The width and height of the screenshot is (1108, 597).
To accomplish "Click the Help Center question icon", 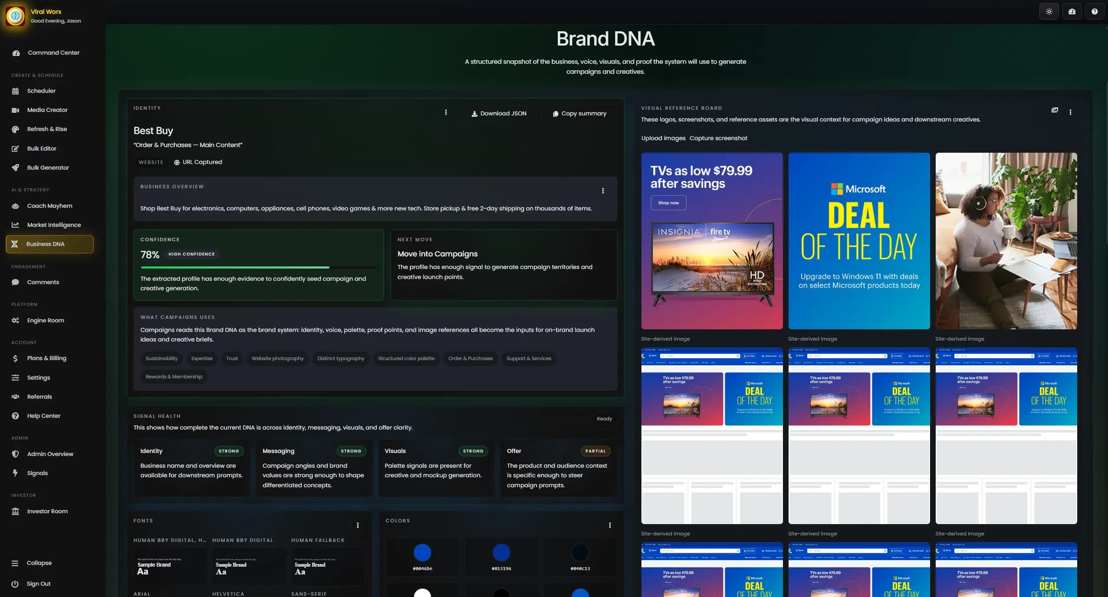I will click(x=15, y=416).
